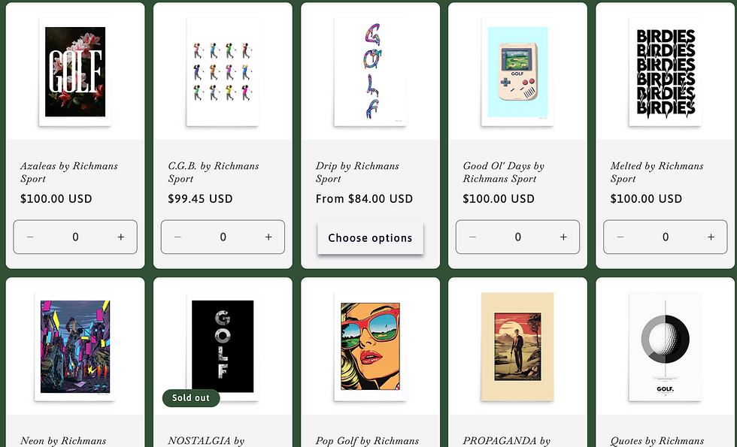
Task: Open the pop art sunglasses poster
Action: point(370,347)
